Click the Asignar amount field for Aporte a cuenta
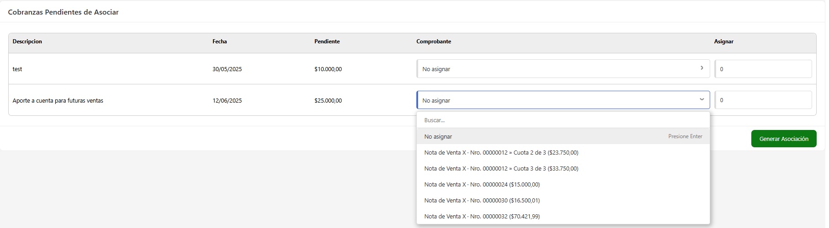 (763, 100)
